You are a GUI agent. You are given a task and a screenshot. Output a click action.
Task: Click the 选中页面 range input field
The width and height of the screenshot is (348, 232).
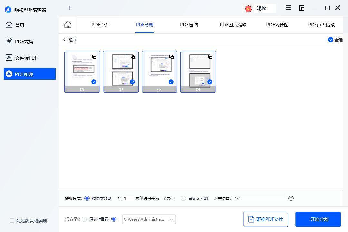(x=259, y=198)
